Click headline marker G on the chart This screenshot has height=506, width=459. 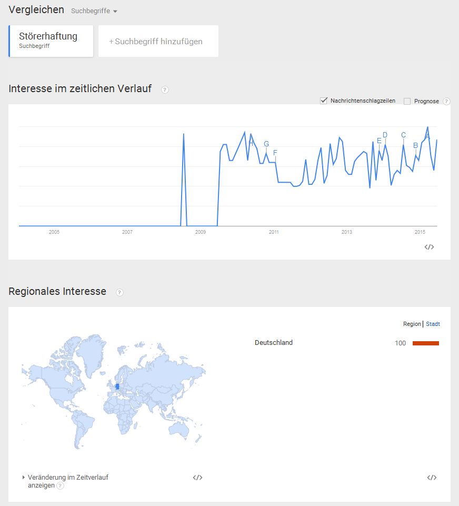click(x=266, y=144)
